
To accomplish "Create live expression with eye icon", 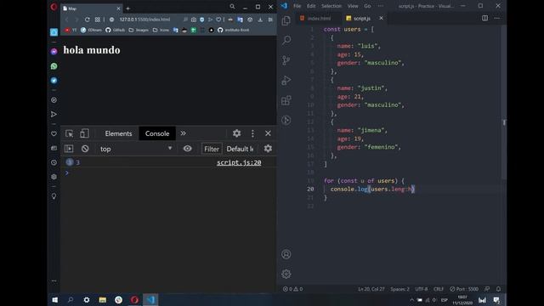I will click(187, 149).
